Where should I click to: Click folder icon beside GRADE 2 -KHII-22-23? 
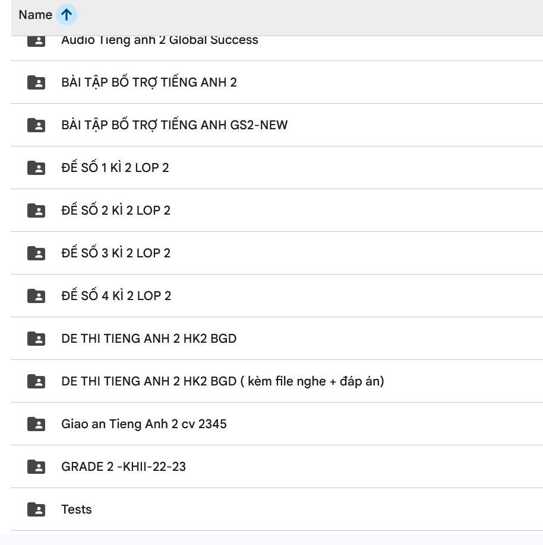[36, 467]
